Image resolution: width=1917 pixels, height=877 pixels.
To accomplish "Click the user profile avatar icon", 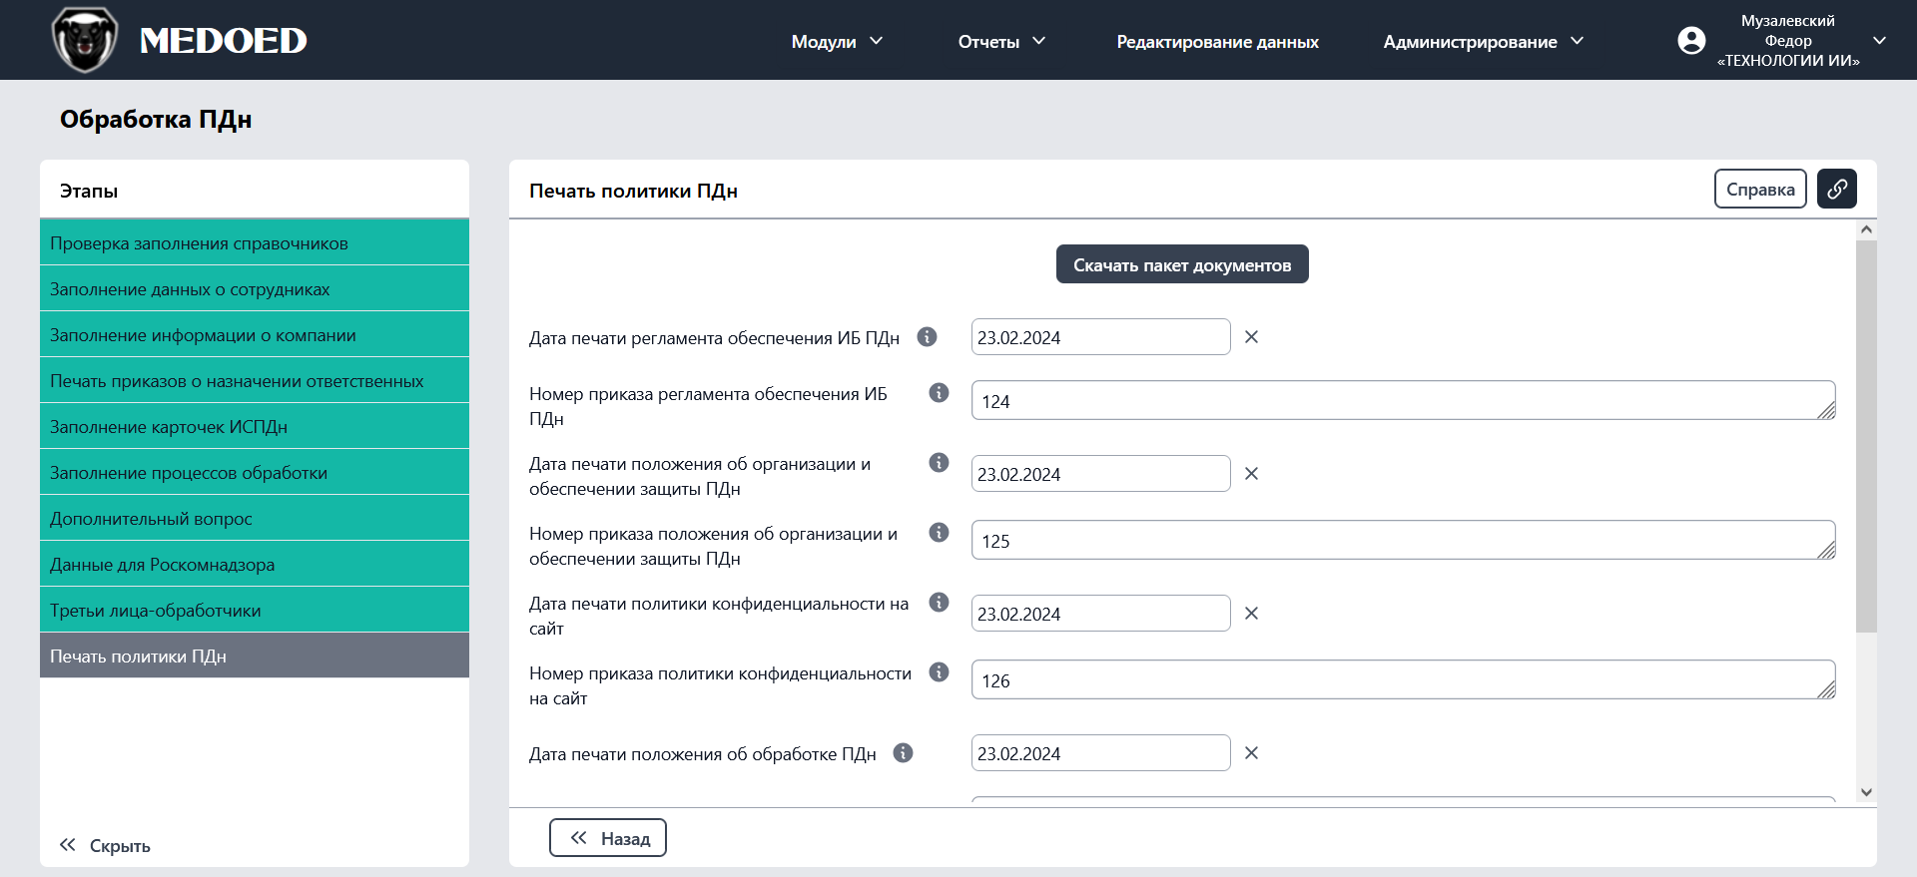I will point(1691,41).
